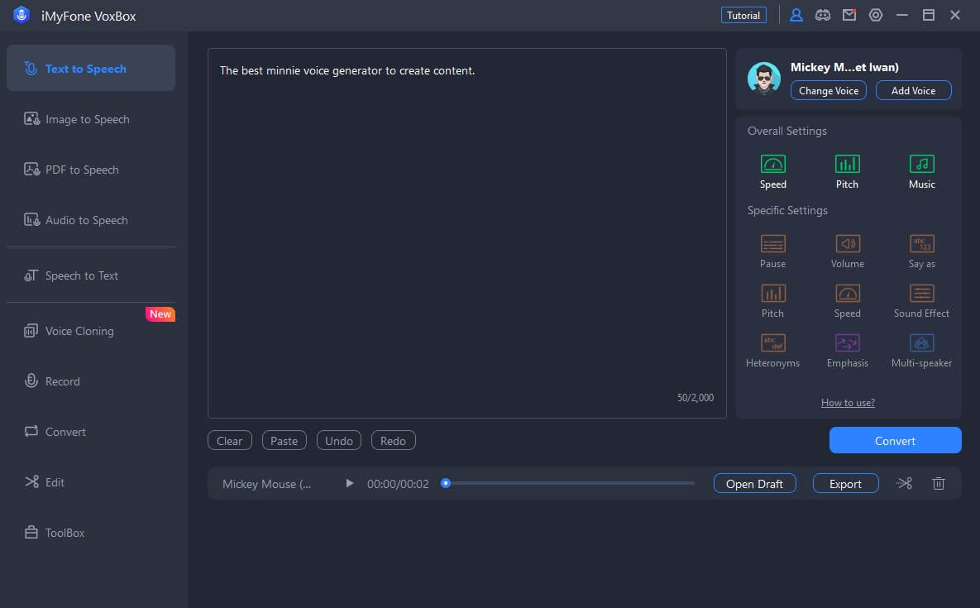Maximize the VoxBox window

(928, 15)
